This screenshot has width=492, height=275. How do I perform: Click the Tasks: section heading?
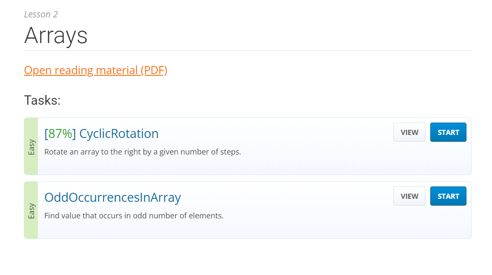(42, 100)
